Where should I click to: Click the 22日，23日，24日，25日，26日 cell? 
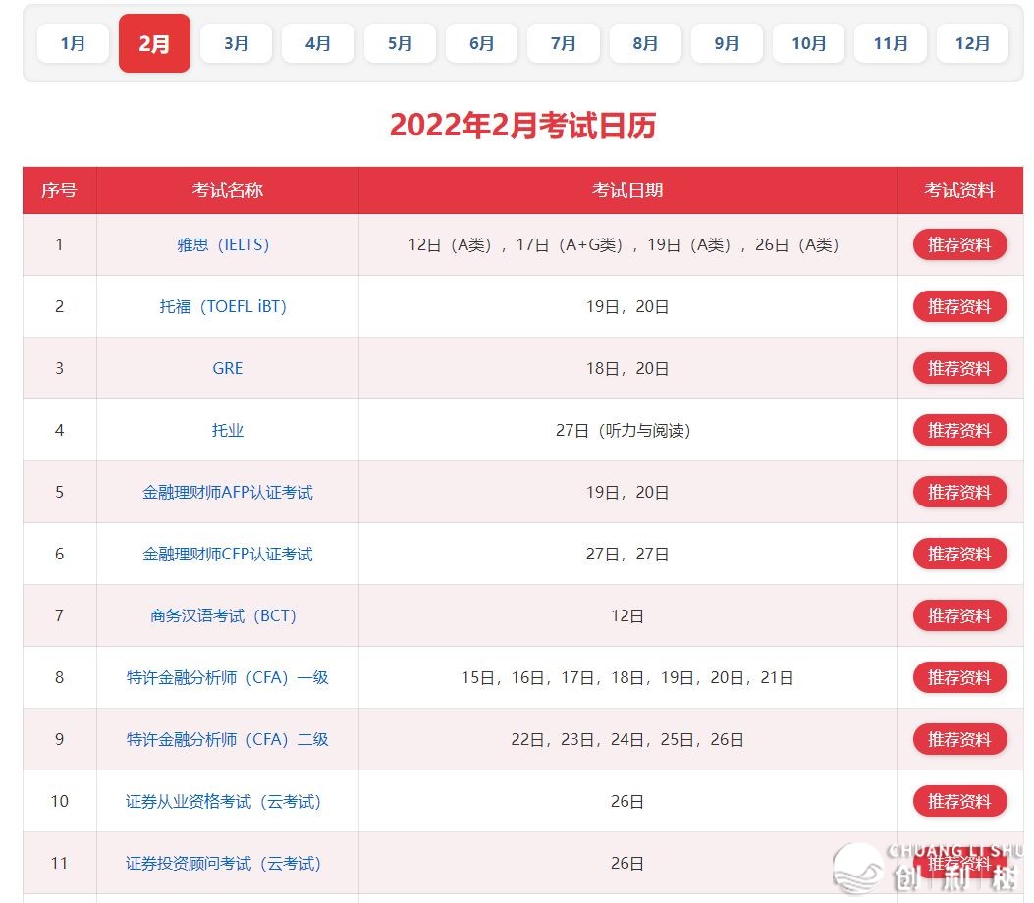[627, 739]
